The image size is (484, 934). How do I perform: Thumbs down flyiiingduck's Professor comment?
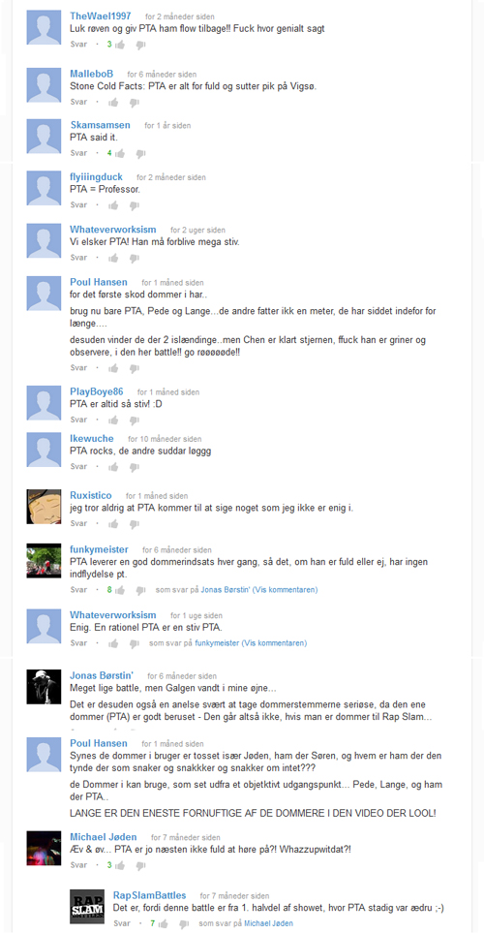click(x=134, y=205)
